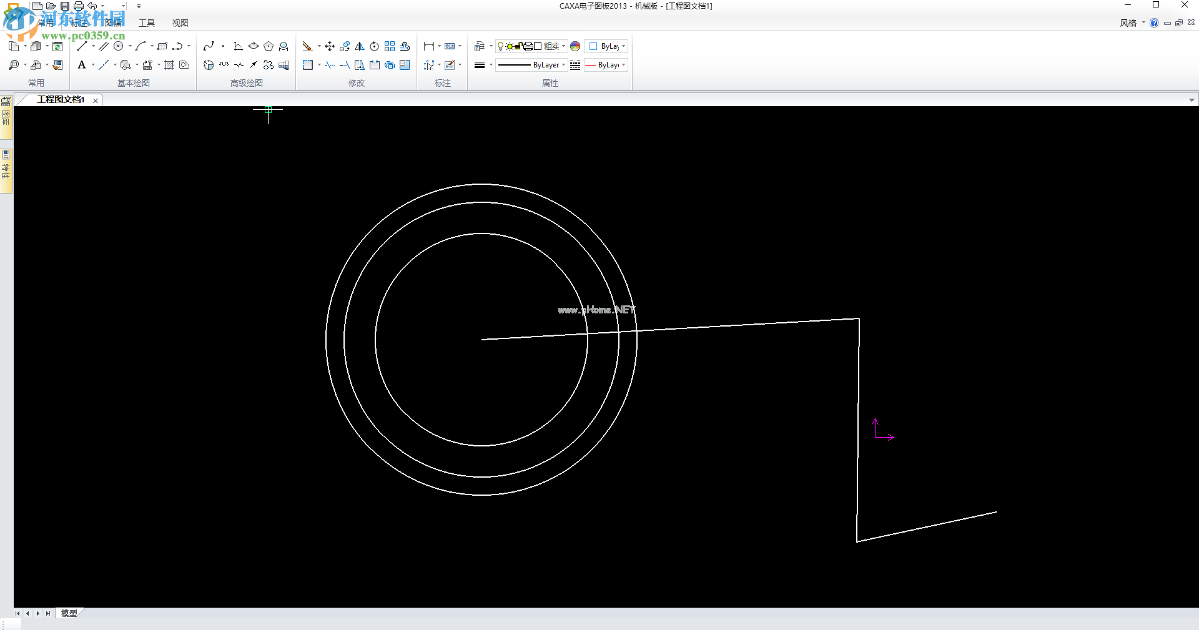
Task: Toggle layer lightbulb on/off in layer box
Action: coord(500,46)
